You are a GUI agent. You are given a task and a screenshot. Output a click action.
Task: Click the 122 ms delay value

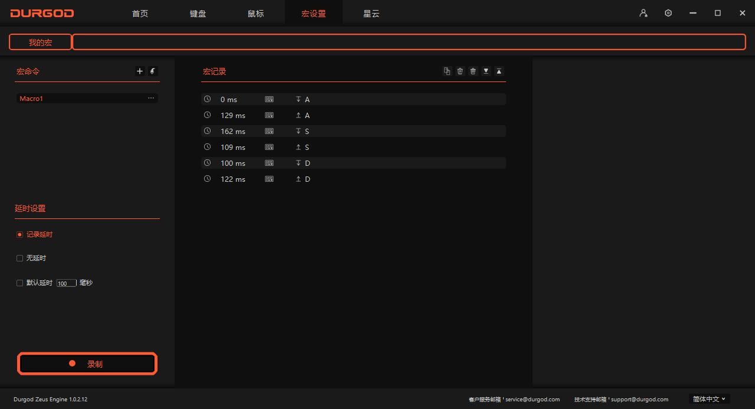[233, 179]
